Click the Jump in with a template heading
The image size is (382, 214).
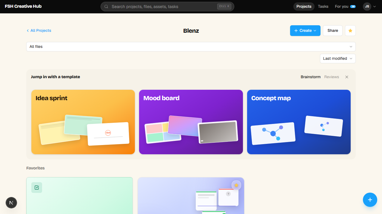point(56,77)
